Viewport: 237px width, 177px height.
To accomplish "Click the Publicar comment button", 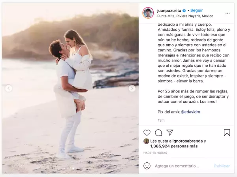I will 222,166.
